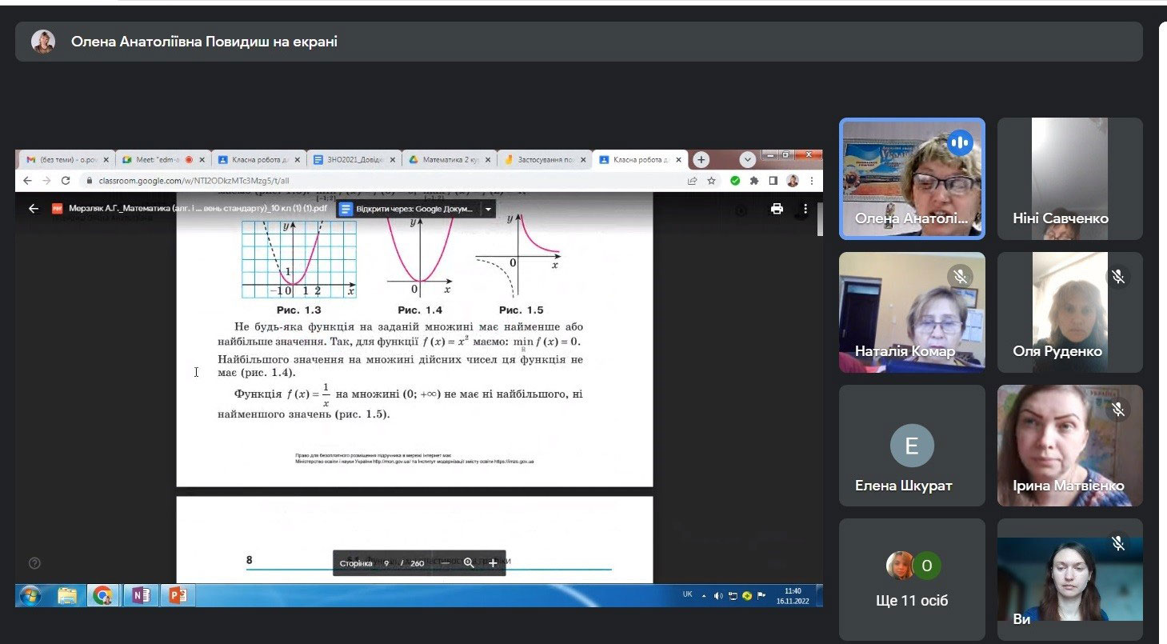Open the Chrome extensions puzzle icon

753,181
